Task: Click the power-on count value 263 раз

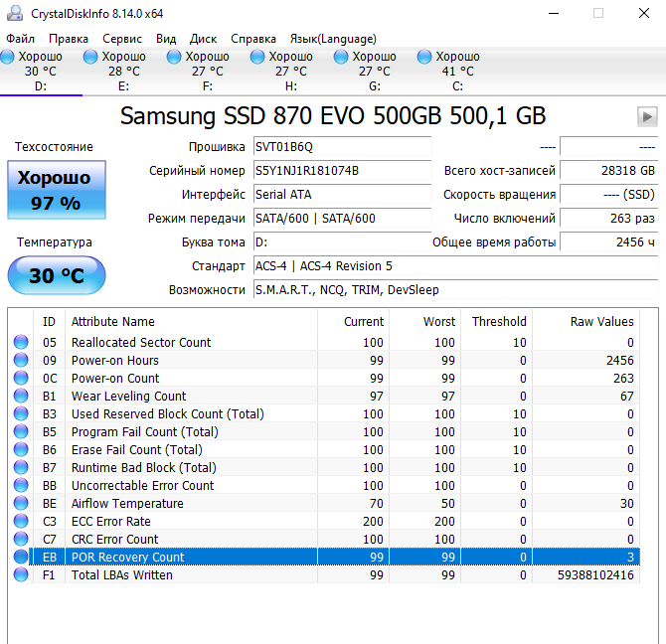Action: [608, 219]
